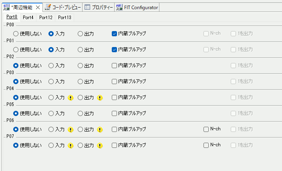Enable N-ch checkbox for P07
282x171 pixels.
(206, 145)
